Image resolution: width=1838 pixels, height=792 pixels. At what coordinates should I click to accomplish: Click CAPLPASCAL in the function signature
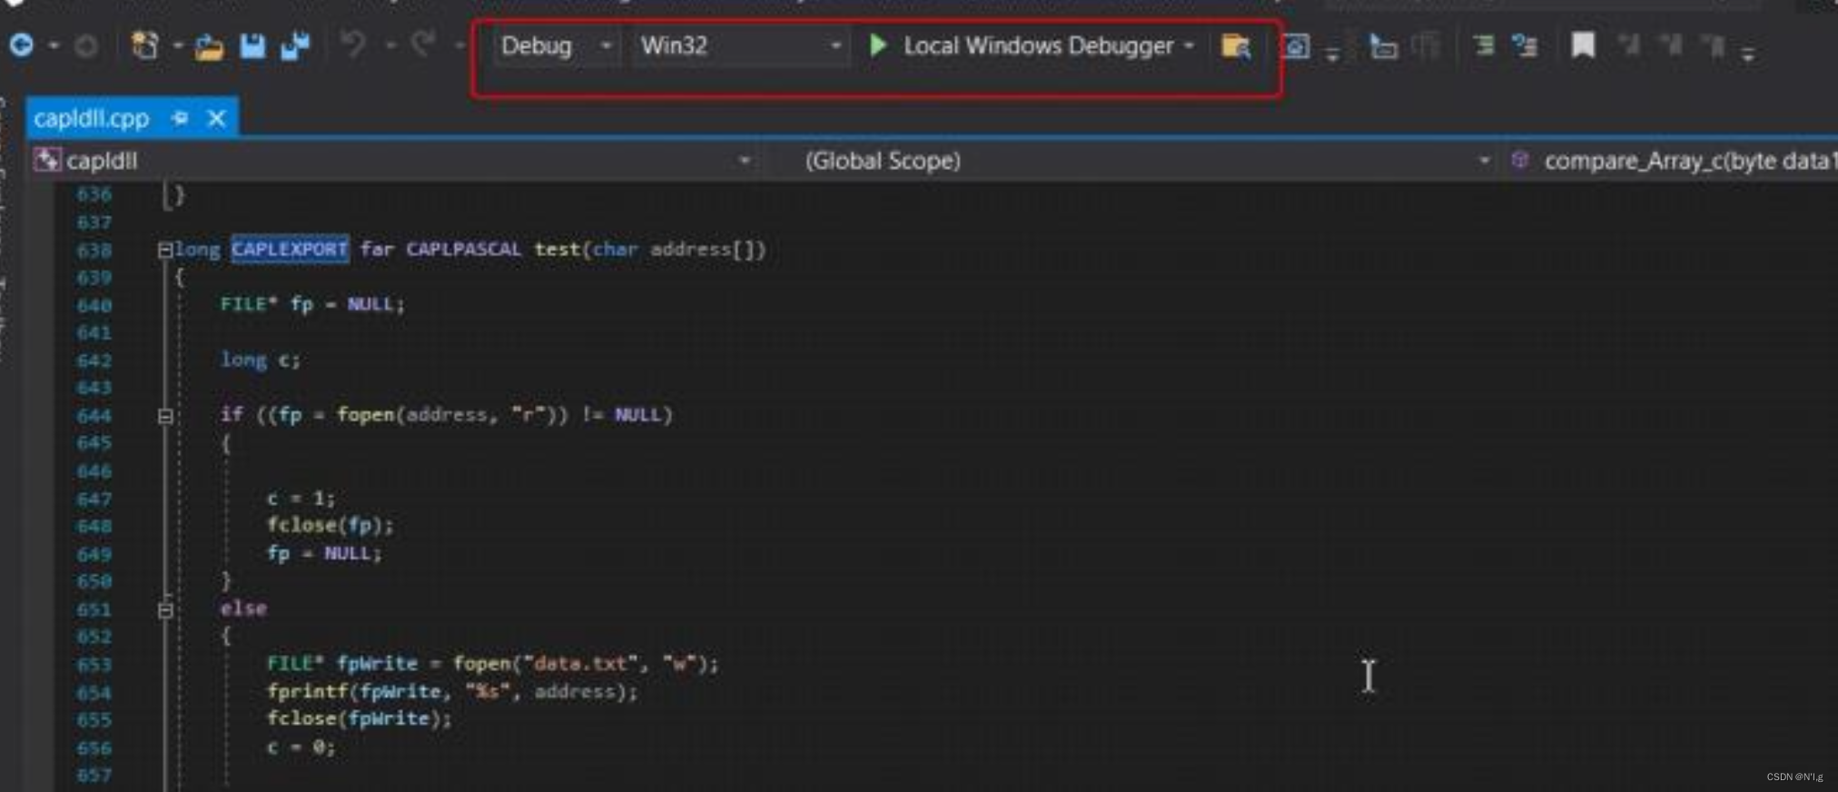[x=463, y=249]
